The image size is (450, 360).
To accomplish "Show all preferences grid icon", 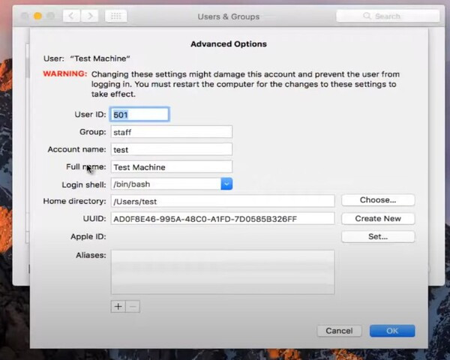I will point(116,16).
